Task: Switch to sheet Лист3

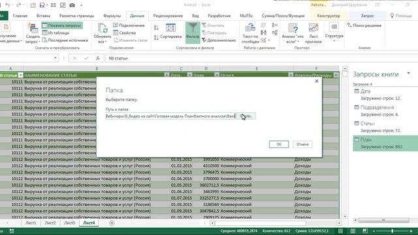Action: coord(70,223)
